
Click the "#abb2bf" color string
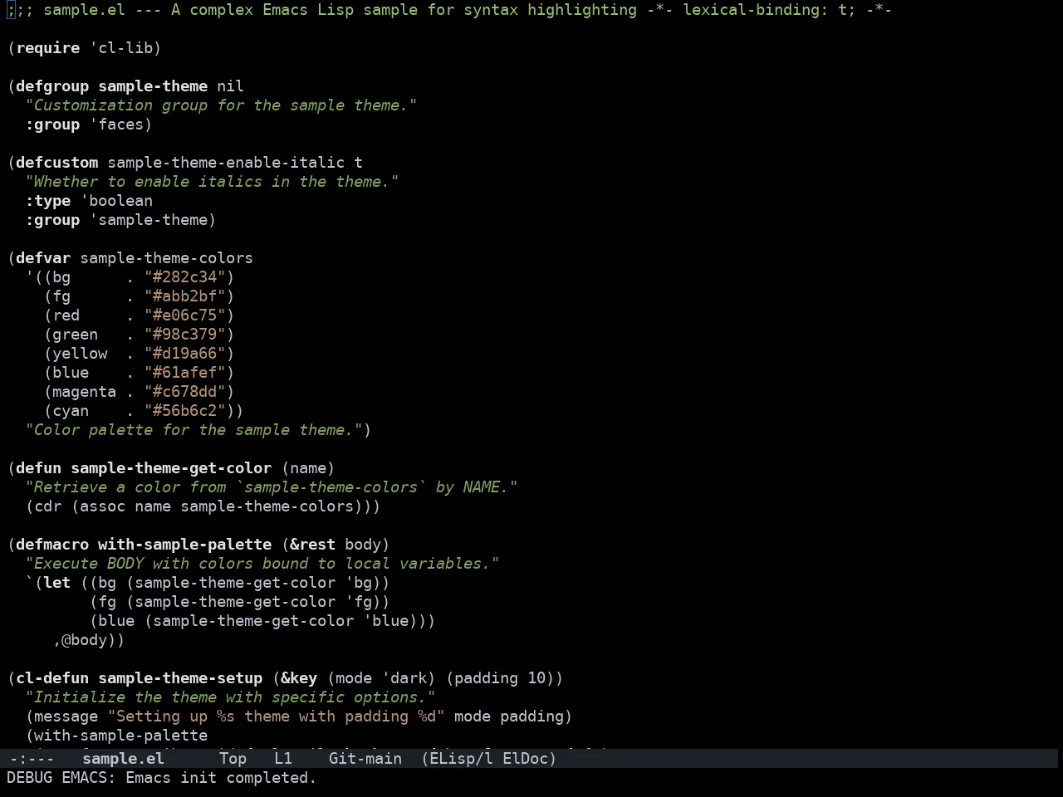pos(184,296)
